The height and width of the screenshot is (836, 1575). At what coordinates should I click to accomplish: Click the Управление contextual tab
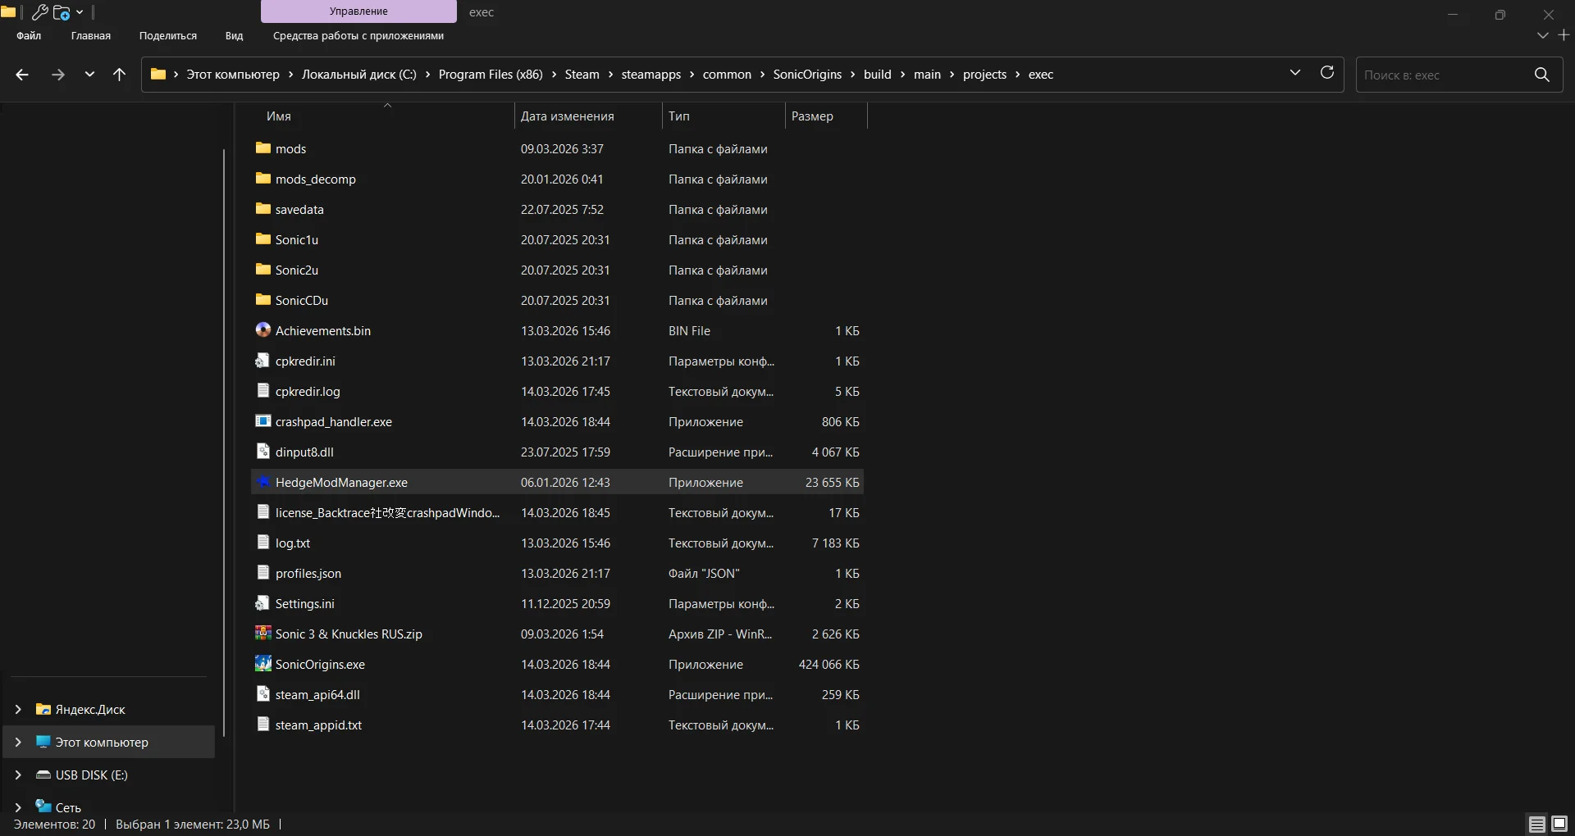(x=358, y=11)
